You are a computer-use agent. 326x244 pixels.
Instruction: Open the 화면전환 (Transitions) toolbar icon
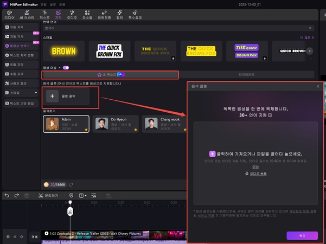[x=104, y=15]
